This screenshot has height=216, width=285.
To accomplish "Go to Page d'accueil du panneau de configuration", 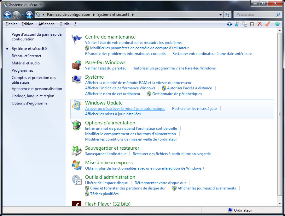I will point(37,37).
